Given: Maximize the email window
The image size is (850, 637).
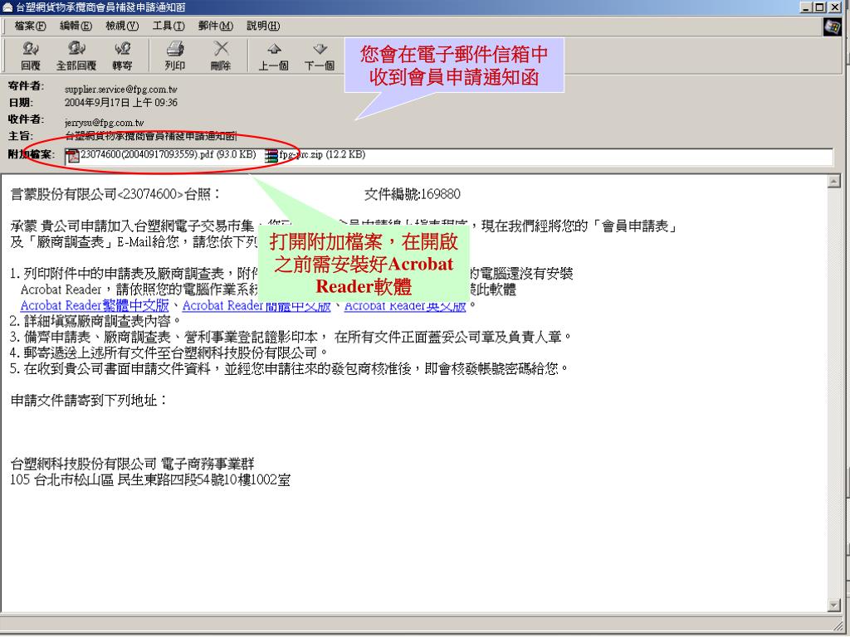Looking at the screenshot, I should [x=819, y=7].
